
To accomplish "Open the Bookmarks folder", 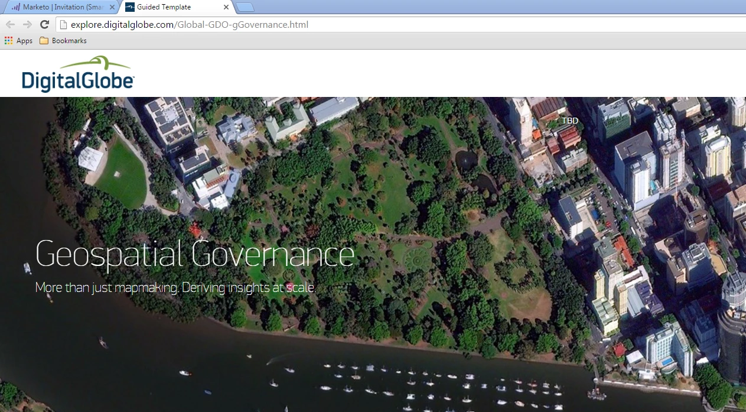I will (63, 41).
